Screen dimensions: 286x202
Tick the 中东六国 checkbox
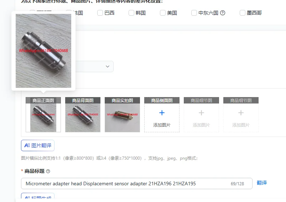click(x=194, y=13)
